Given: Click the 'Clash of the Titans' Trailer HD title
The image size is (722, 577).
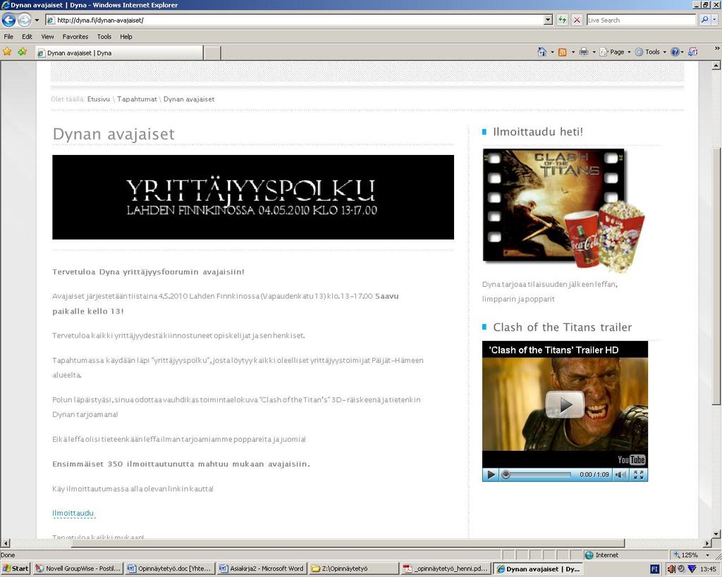Looking at the screenshot, I should pyautogui.click(x=553, y=350).
